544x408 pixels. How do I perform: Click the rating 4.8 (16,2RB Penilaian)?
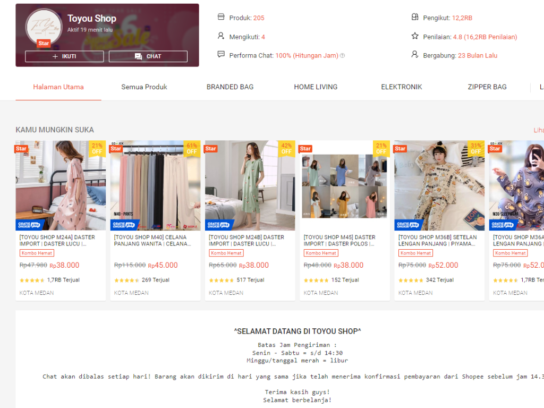tap(485, 37)
